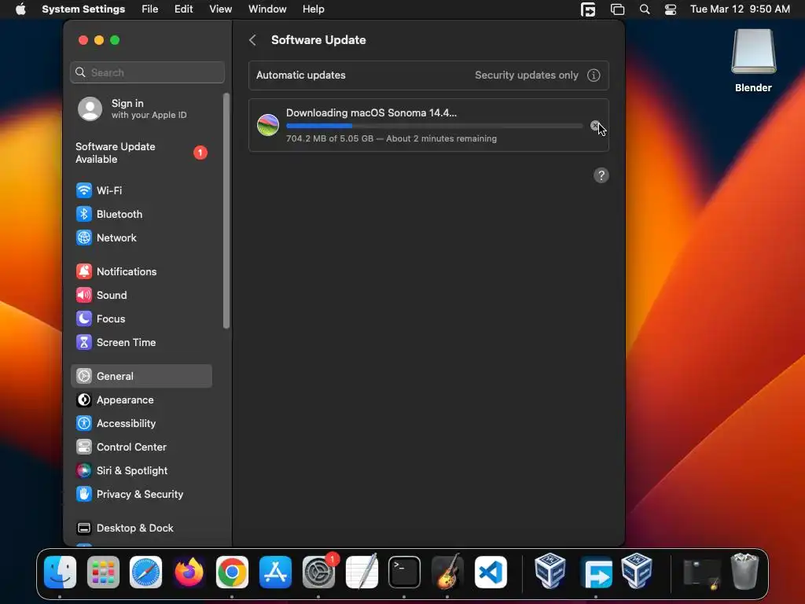The width and height of the screenshot is (805, 604).
Task: Select General in the sidebar
Action: [x=142, y=376]
